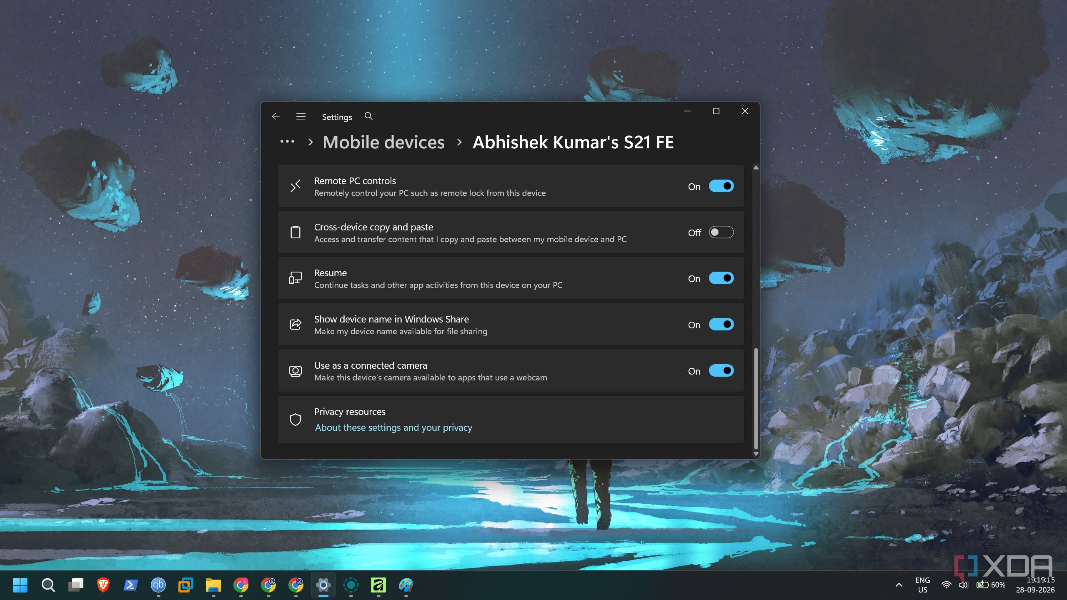Open taskbar Search
Viewport: 1067px width, 600px height.
48,585
